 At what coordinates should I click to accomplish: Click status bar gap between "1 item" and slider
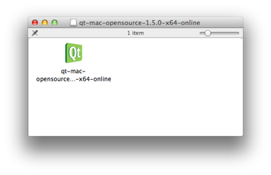(x=171, y=33)
